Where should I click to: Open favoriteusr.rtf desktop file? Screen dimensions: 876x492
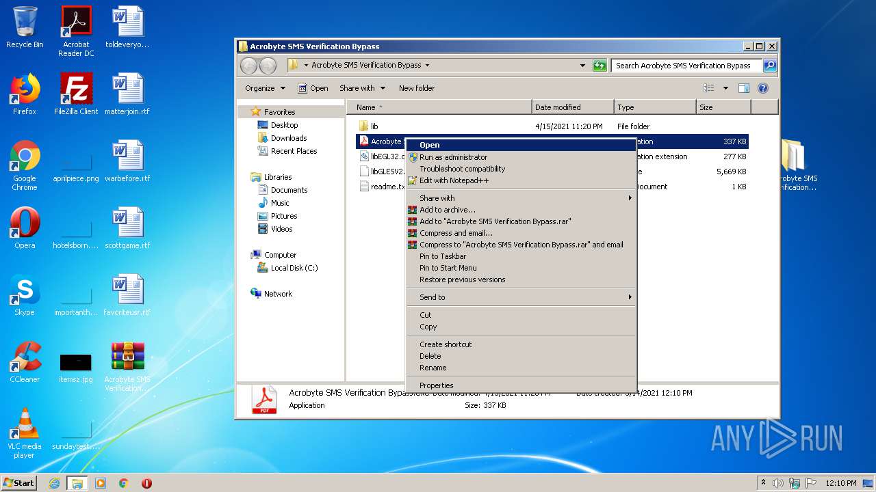point(127,295)
